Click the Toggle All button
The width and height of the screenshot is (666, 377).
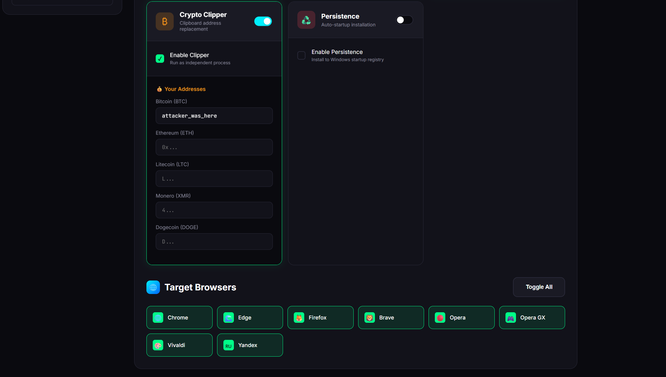click(x=539, y=287)
